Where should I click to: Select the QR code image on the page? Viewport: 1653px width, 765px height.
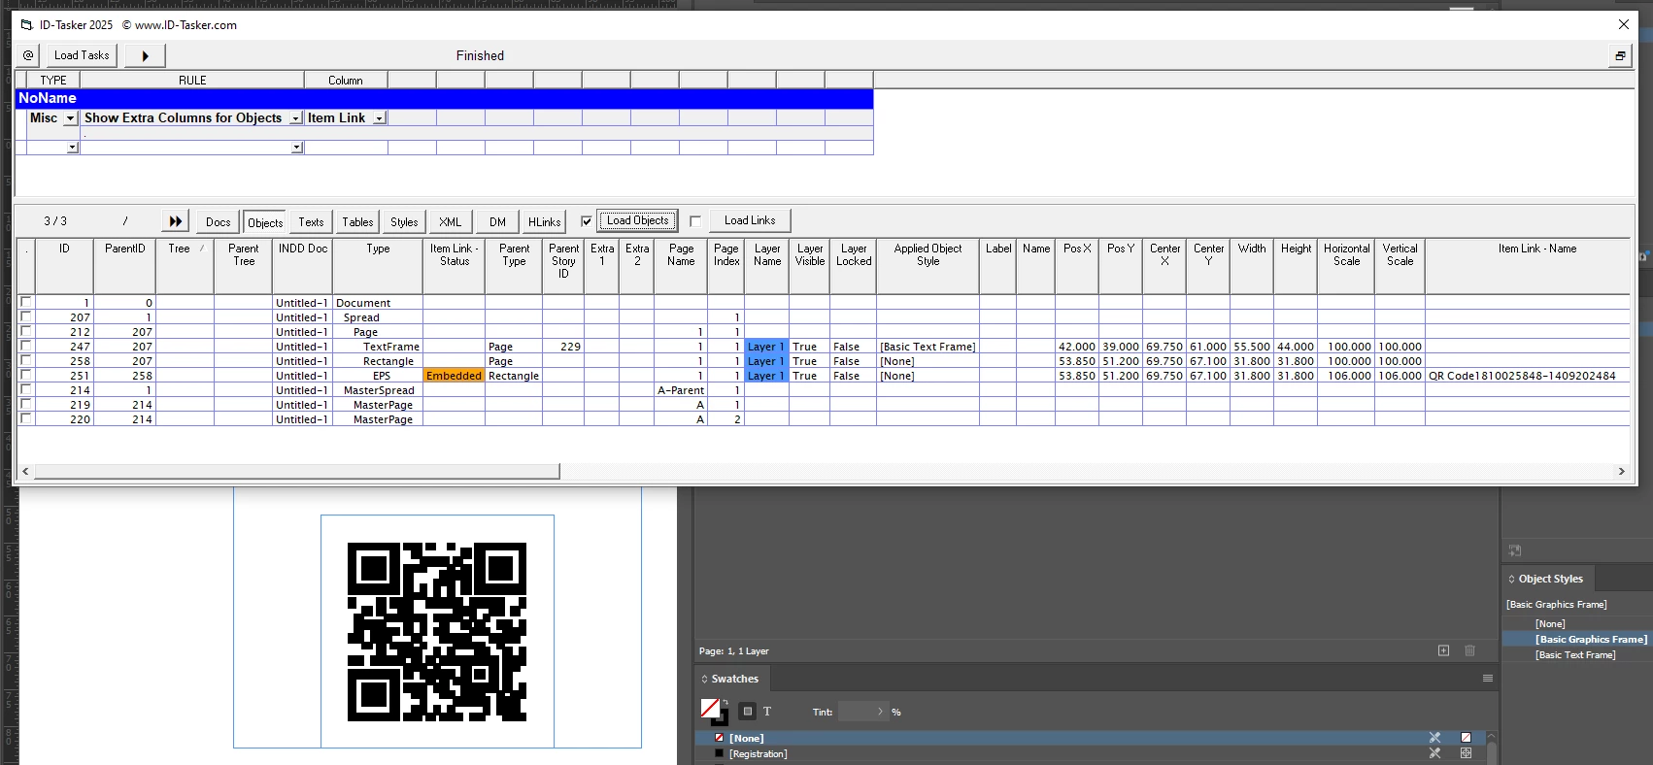(x=437, y=631)
